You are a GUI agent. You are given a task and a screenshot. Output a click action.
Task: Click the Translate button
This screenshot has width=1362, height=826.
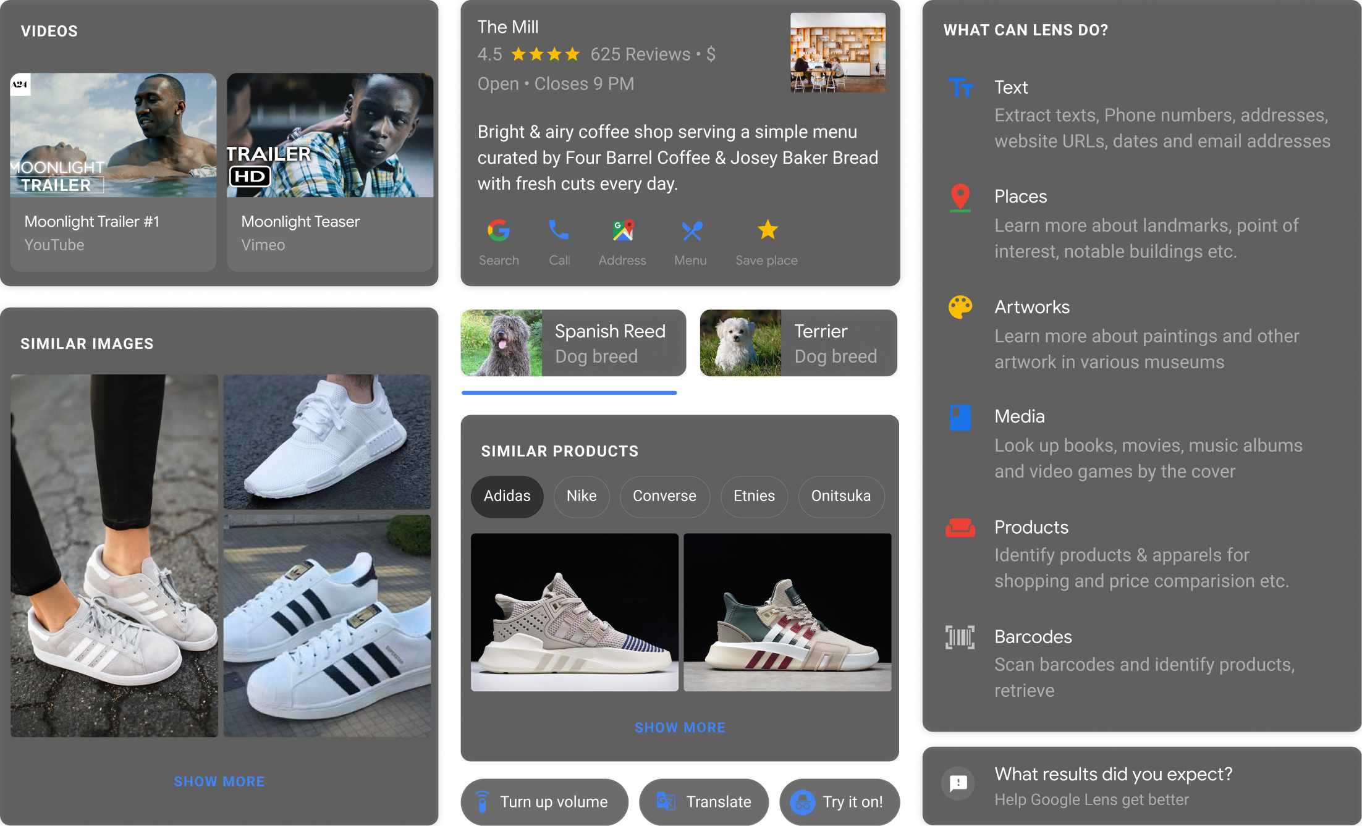click(x=704, y=802)
